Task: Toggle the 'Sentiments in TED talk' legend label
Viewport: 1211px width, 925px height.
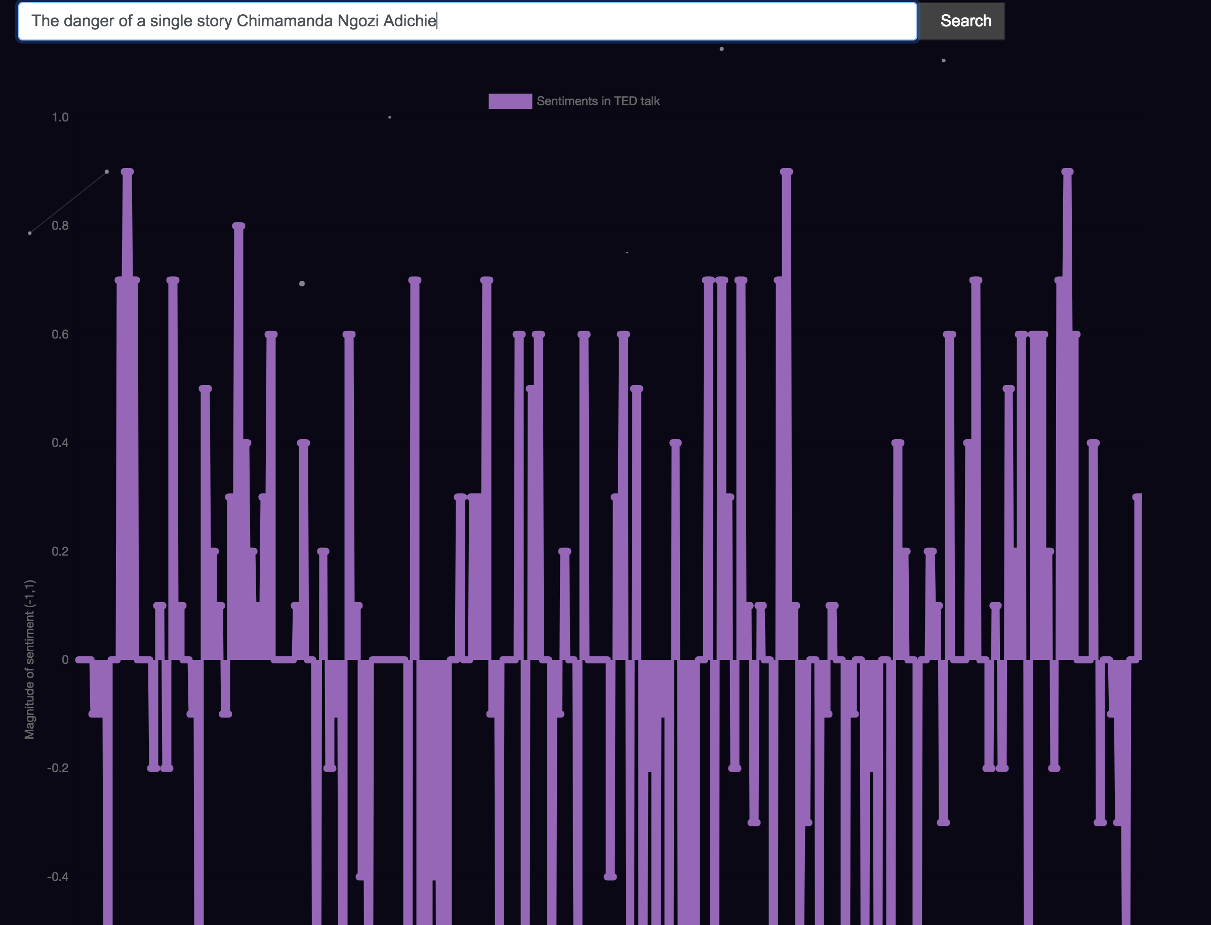Action: tap(598, 101)
